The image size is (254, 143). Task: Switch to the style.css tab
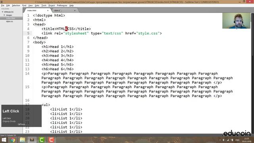[64, 11]
